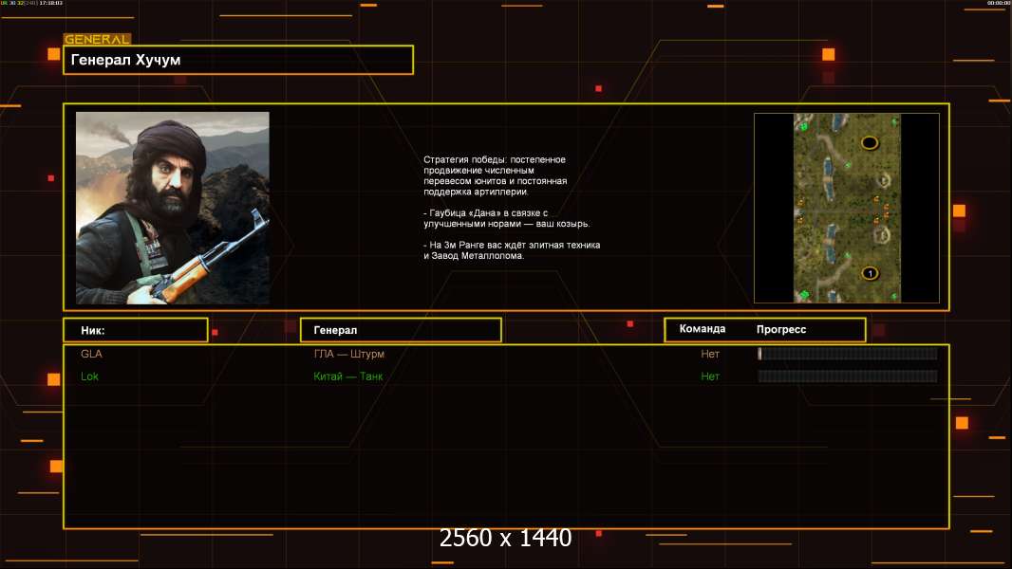Click the team value Нет in Lok row
1012x569 pixels.
[710, 376]
